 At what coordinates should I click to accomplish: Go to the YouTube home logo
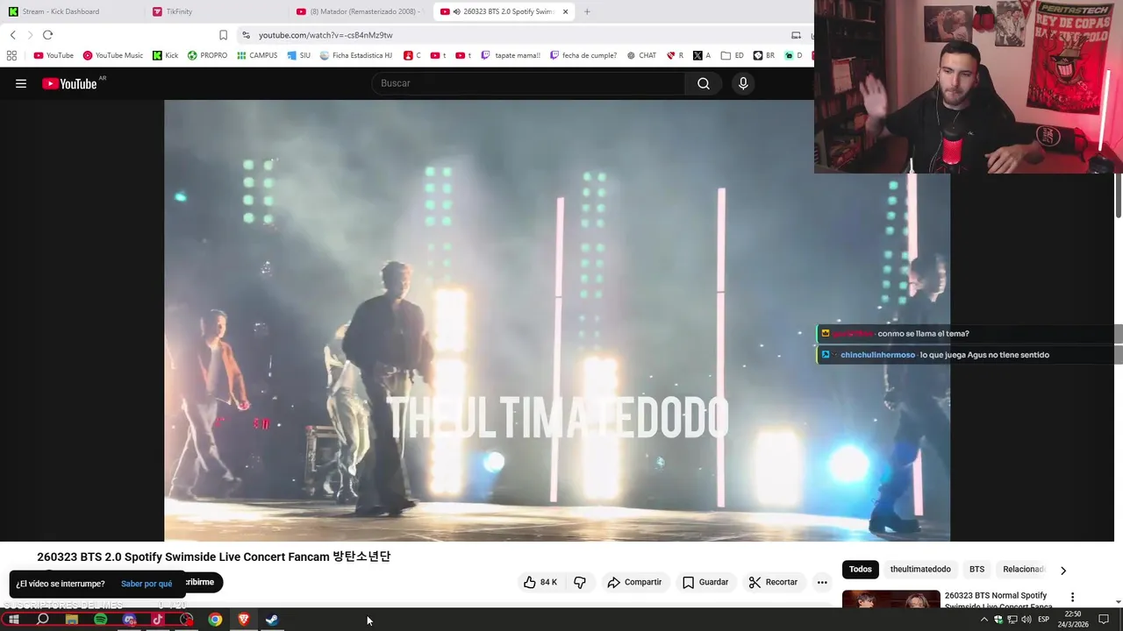[x=68, y=83]
